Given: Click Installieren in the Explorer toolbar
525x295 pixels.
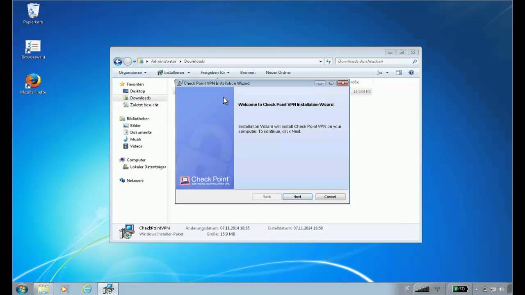Looking at the screenshot, I should point(171,73).
